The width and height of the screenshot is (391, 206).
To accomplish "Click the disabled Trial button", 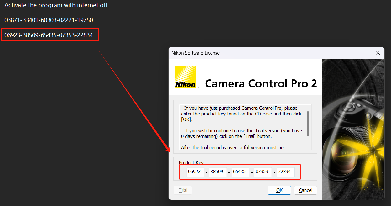I will pos(183,190).
